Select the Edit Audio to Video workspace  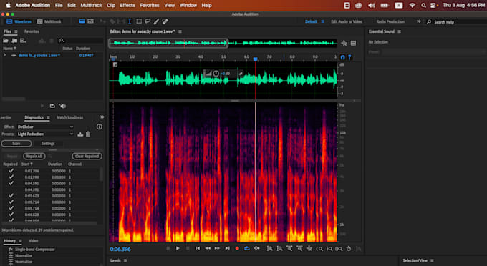pyautogui.click(x=347, y=21)
